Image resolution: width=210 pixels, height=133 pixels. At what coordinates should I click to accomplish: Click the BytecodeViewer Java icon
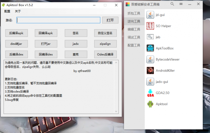[150, 59]
